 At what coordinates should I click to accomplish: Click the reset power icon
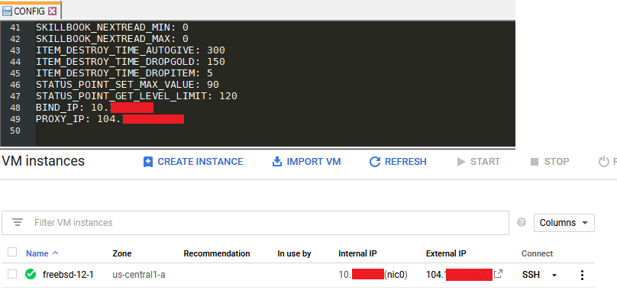click(x=603, y=162)
